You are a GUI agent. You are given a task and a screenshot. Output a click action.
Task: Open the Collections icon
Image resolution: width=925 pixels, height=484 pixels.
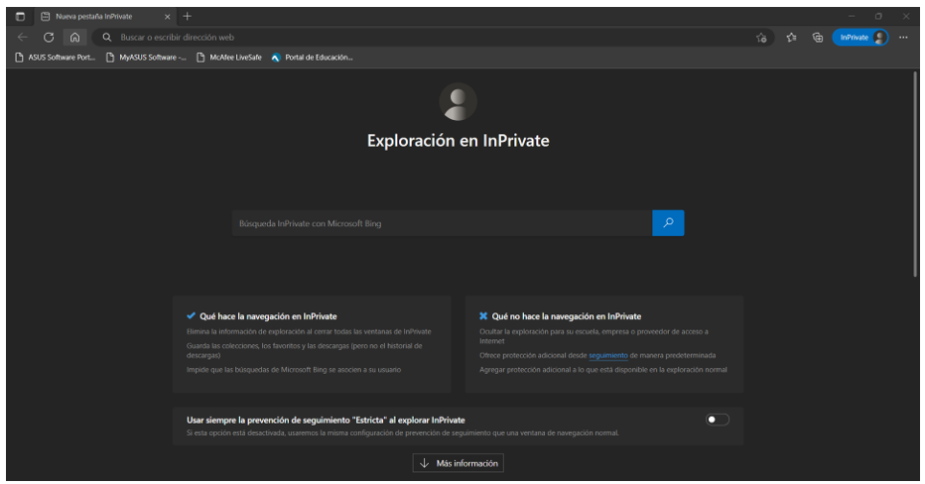(818, 37)
